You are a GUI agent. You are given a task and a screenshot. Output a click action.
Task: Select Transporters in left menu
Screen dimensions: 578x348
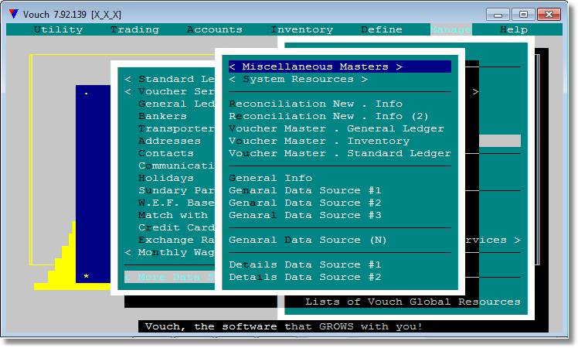pyautogui.click(x=177, y=129)
